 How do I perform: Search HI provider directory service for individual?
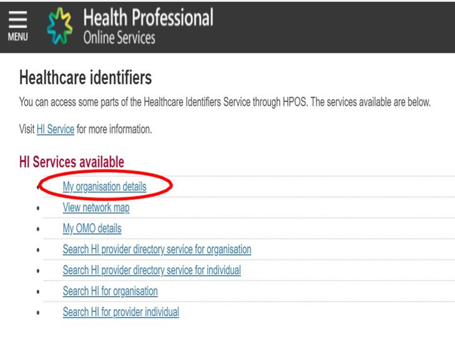click(152, 270)
